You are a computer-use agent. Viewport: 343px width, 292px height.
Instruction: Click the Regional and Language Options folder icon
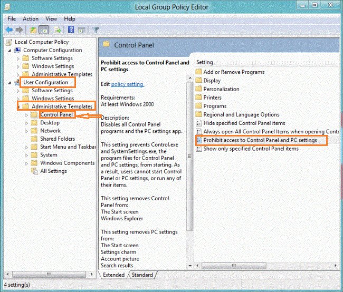click(x=198, y=114)
